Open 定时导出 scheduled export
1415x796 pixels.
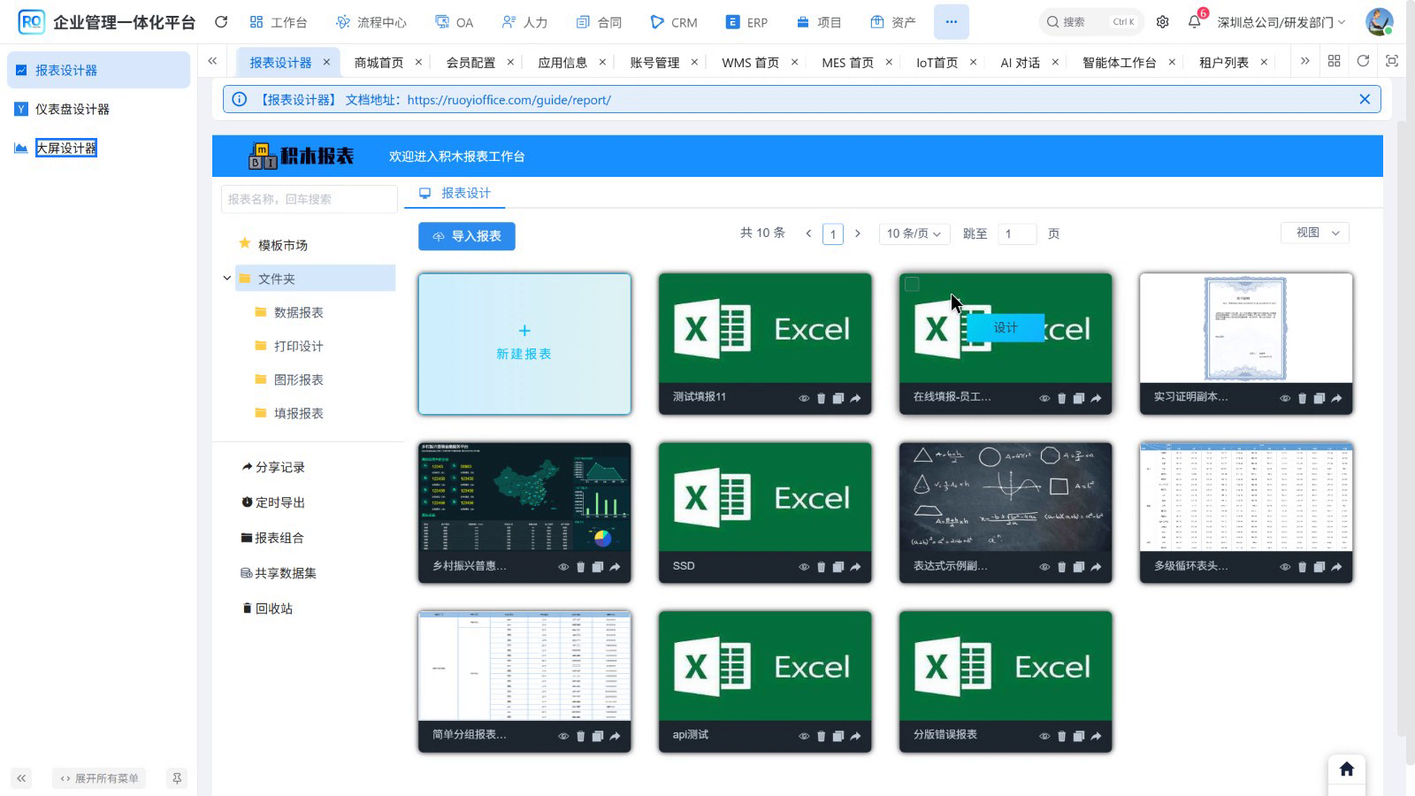click(x=273, y=502)
